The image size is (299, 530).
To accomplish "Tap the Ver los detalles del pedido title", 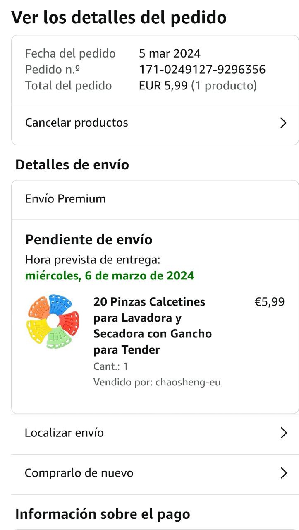I will coord(119,17).
